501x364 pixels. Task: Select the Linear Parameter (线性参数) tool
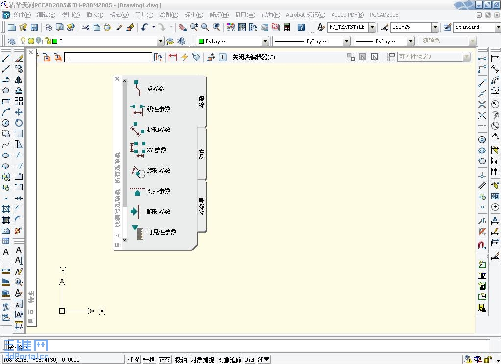(151, 109)
